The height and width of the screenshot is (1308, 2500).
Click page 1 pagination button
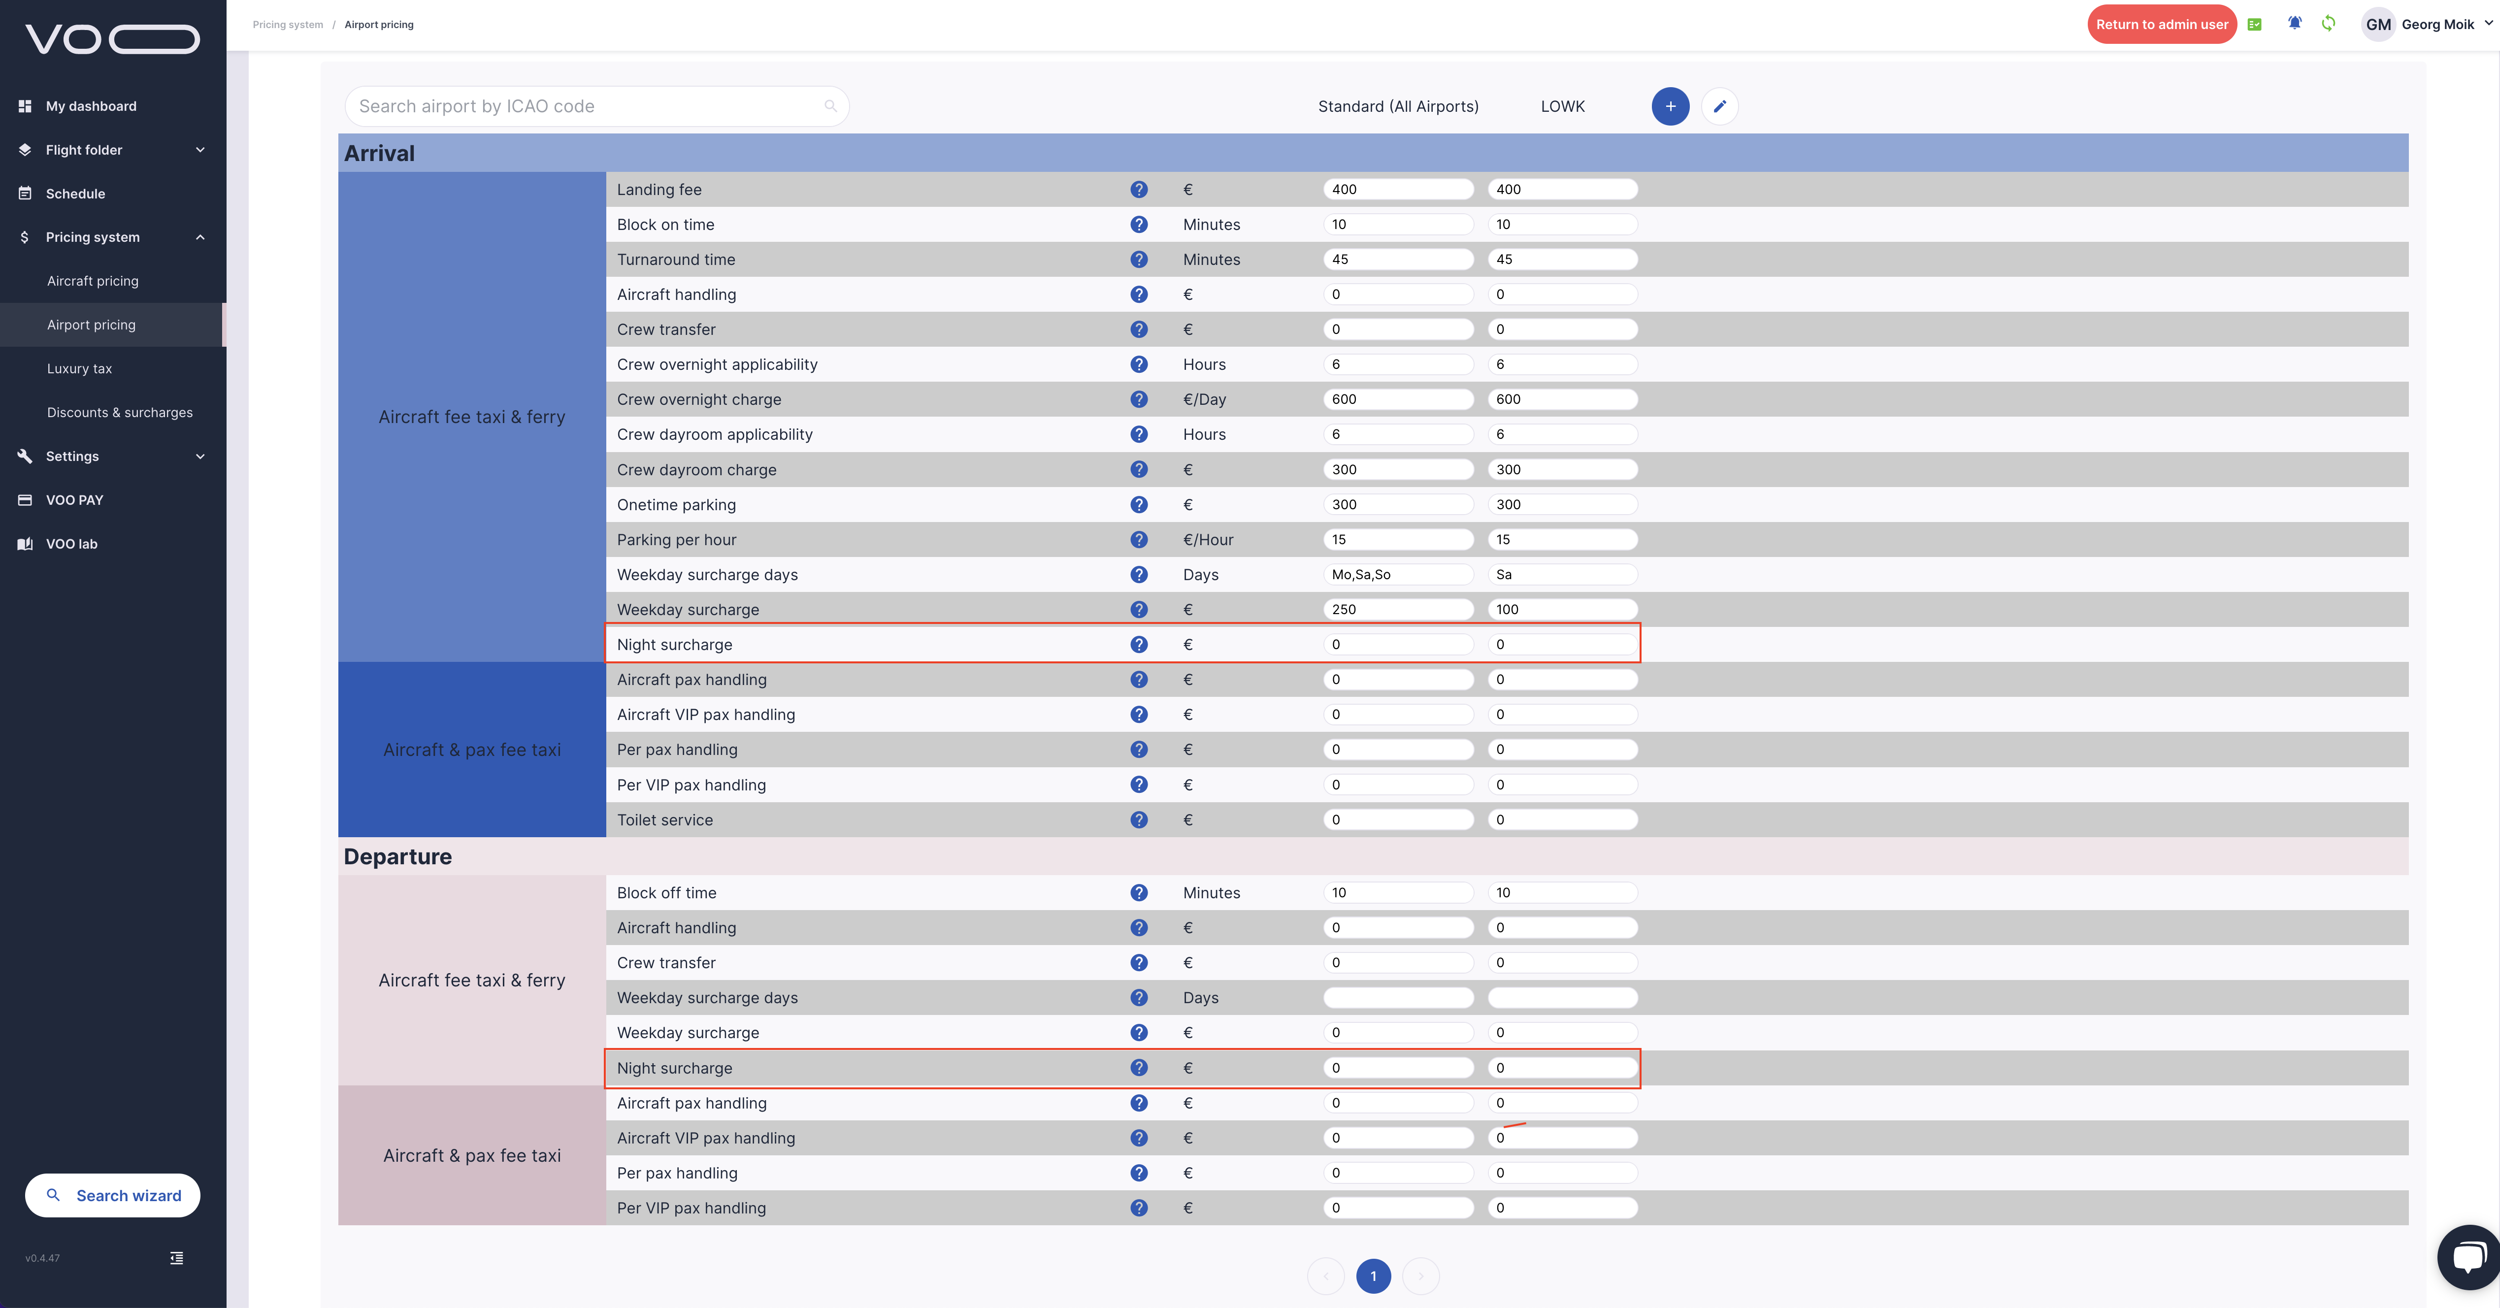(x=1373, y=1276)
